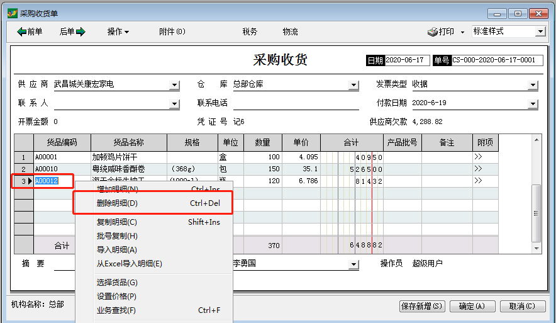Expand the 供应商 supplier dropdown
This screenshot has width=556, height=323.
tap(174, 85)
